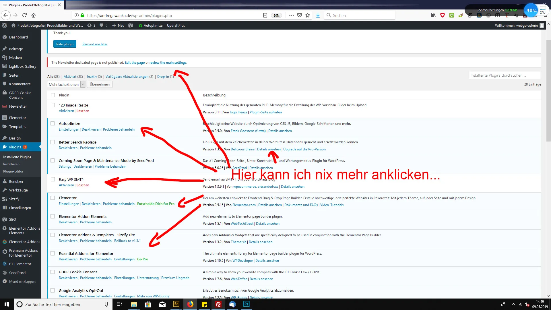This screenshot has width=551, height=310.
Task: Open the Firefox page actions ellipsis menu
Action: (292, 15)
